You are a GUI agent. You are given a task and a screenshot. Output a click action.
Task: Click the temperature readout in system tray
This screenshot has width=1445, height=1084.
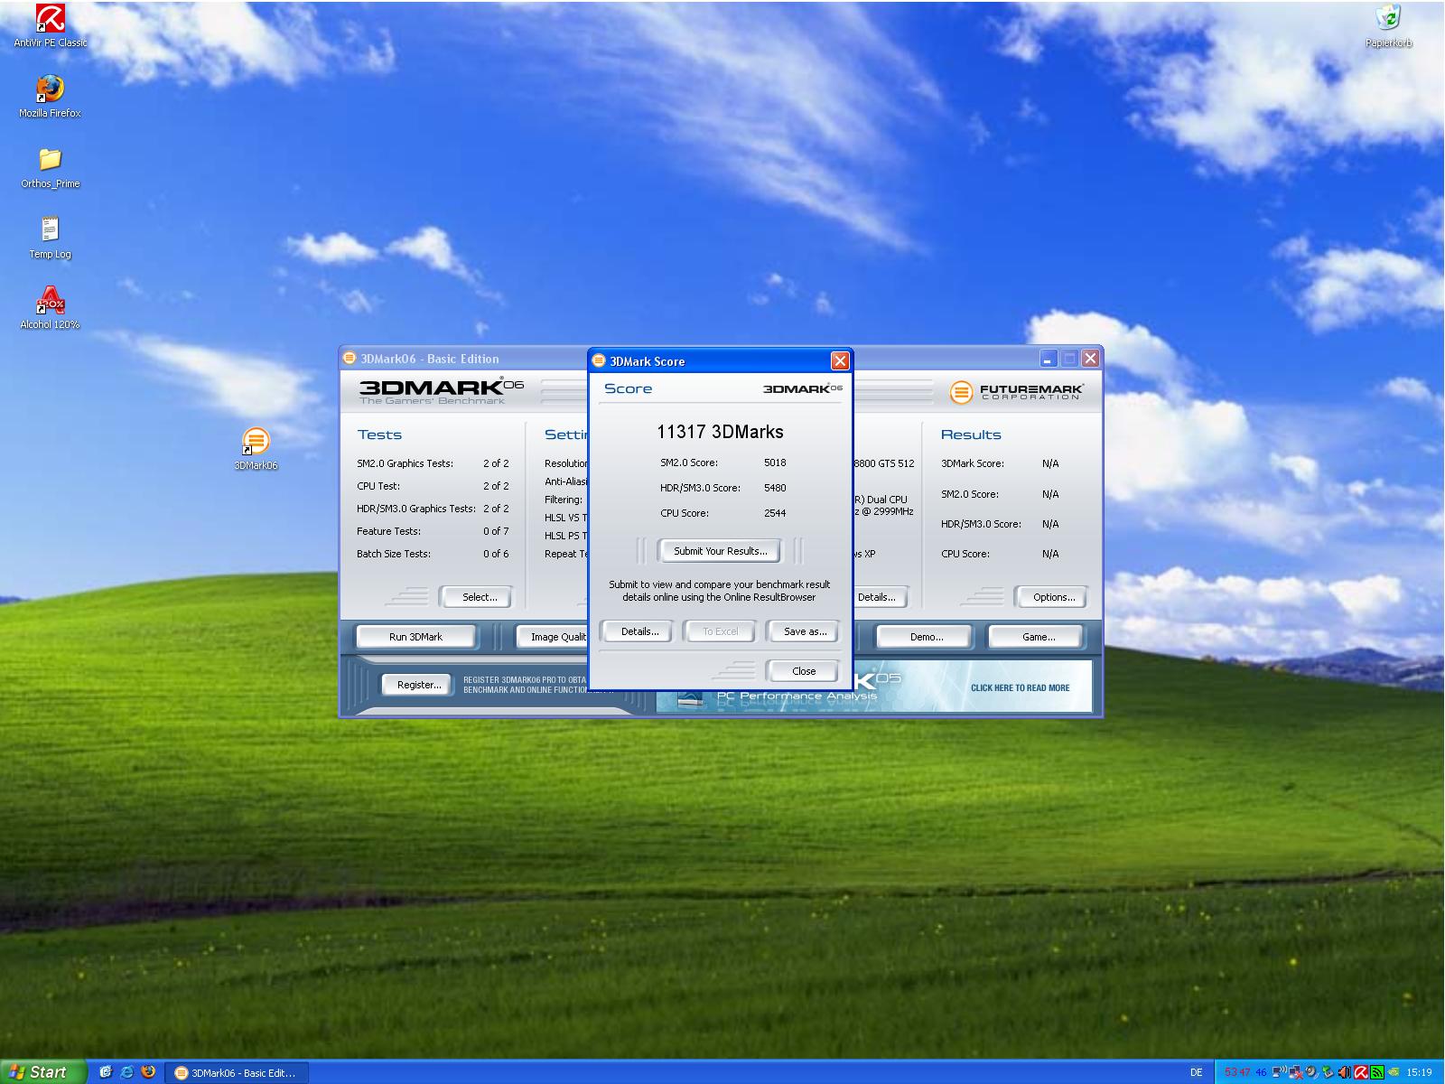point(1245,1072)
